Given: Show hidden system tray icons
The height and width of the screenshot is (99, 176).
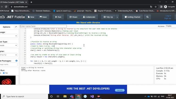Looking at the screenshot, I should click(145, 97).
